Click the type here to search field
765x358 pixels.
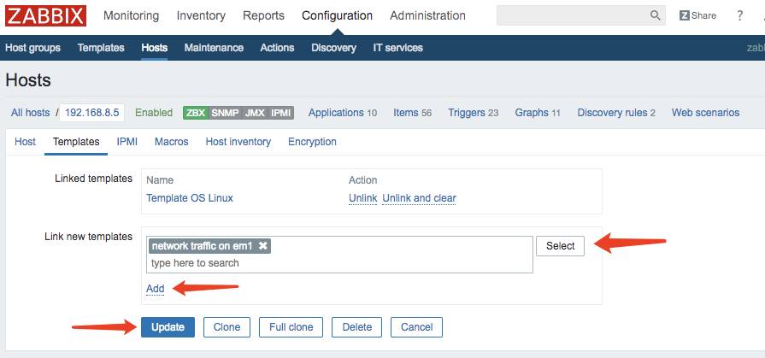(x=339, y=263)
